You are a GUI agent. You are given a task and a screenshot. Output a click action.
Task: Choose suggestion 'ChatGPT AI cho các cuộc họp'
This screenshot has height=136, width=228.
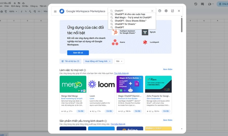click(132, 14)
